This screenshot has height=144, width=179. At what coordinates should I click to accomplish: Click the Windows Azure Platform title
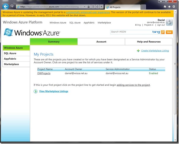click(x=23, y=22)
